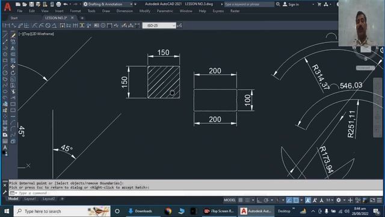The height and width of the screenshot is (217, 385).
Task: Undo the last action with the back arrow
Action: [66, 4]
